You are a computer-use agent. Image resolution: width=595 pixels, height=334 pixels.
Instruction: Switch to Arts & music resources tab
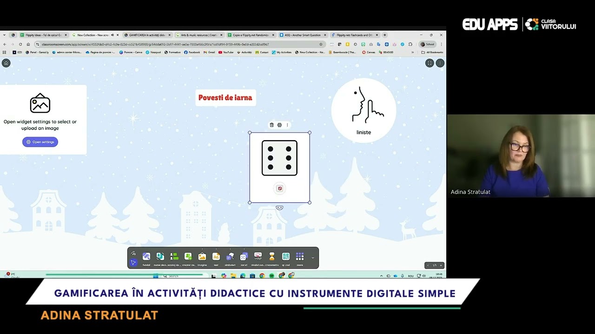(x=199, y=35)
